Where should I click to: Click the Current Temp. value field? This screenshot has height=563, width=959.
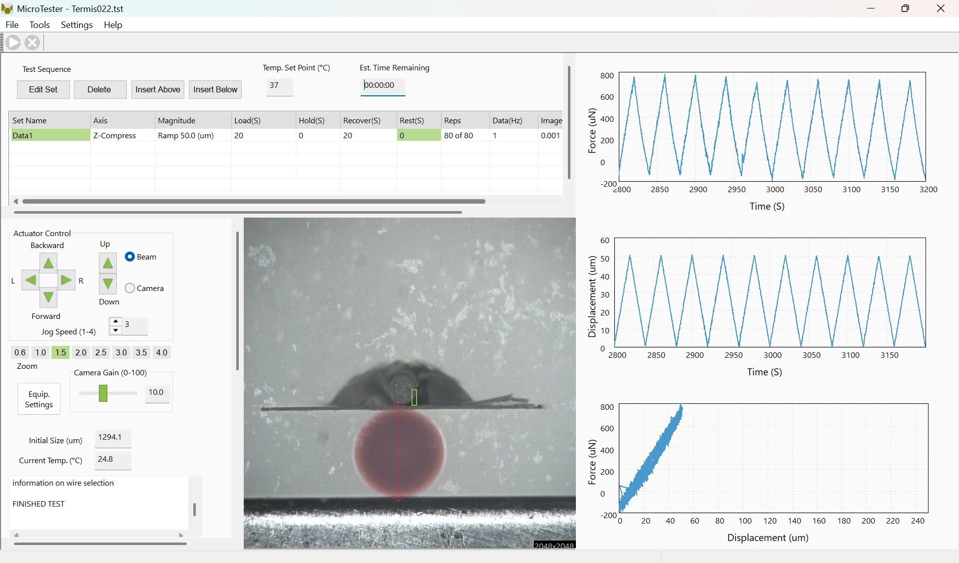[x=113, y=460]
